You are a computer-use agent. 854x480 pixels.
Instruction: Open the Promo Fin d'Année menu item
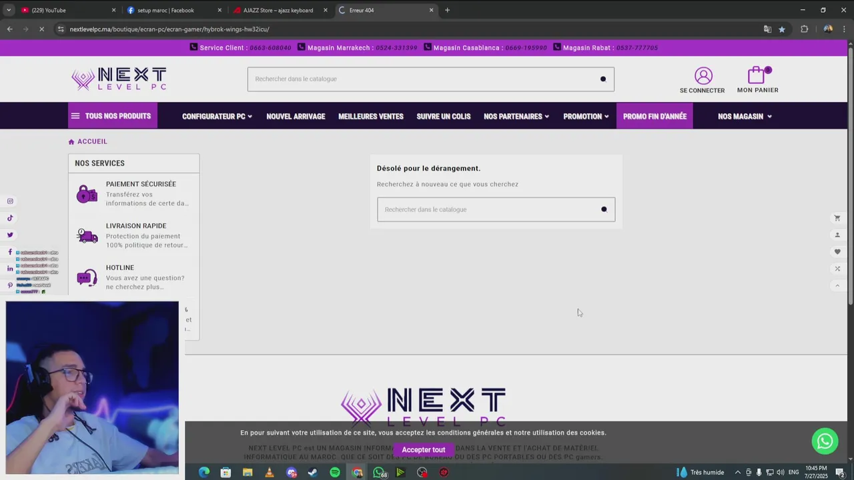(655, 116)
